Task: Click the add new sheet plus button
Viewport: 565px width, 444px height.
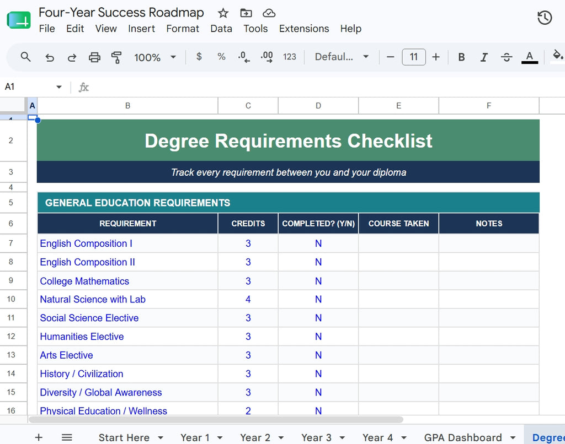Action: (39, 437)
